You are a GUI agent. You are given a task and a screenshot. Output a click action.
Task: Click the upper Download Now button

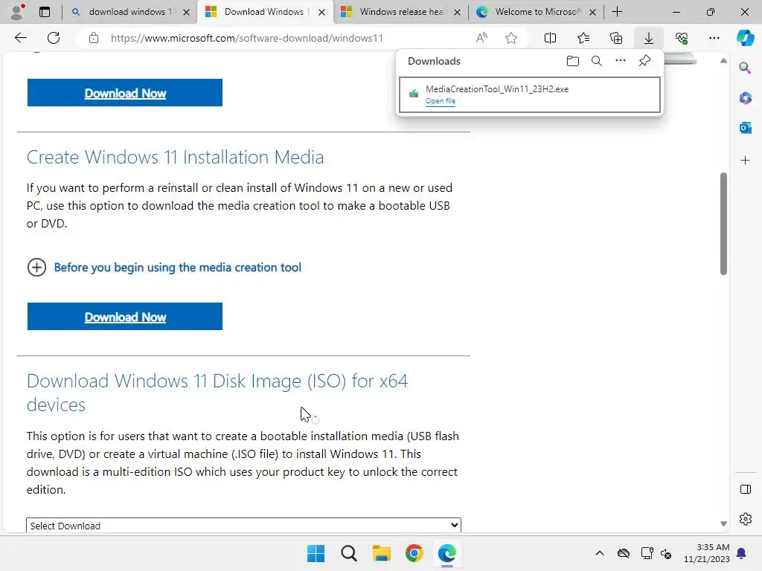125,93
